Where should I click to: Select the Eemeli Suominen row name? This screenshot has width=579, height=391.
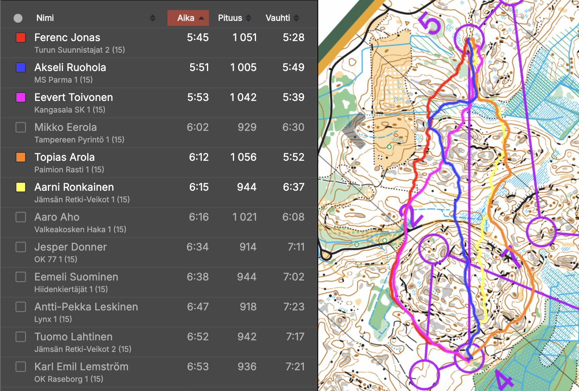[76, 277]
